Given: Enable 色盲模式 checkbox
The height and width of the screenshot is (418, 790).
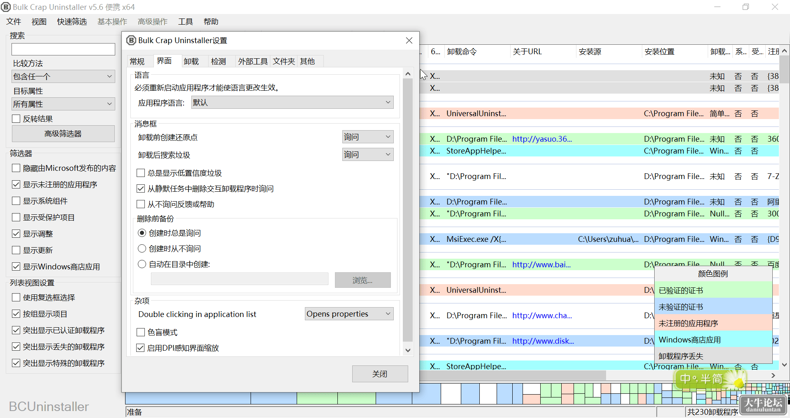Looking at the screenshot, I should click(x=141, y=332).
